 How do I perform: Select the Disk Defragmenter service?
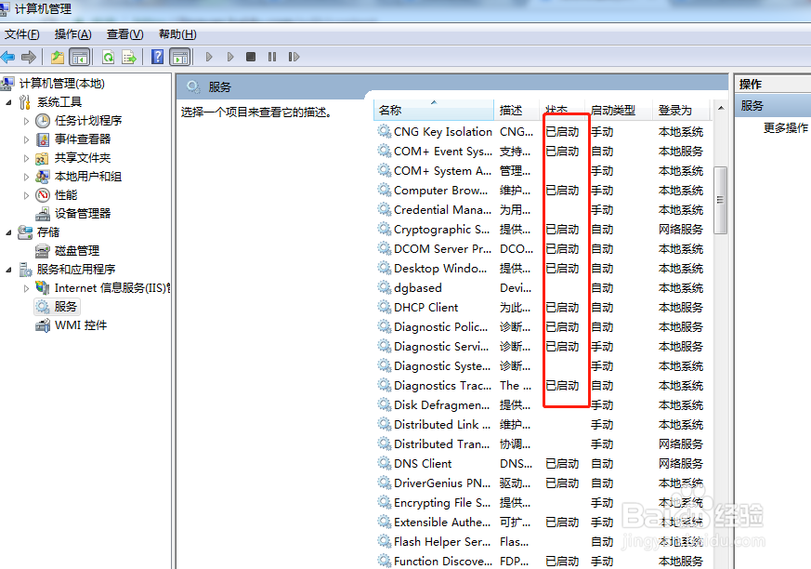543,404
